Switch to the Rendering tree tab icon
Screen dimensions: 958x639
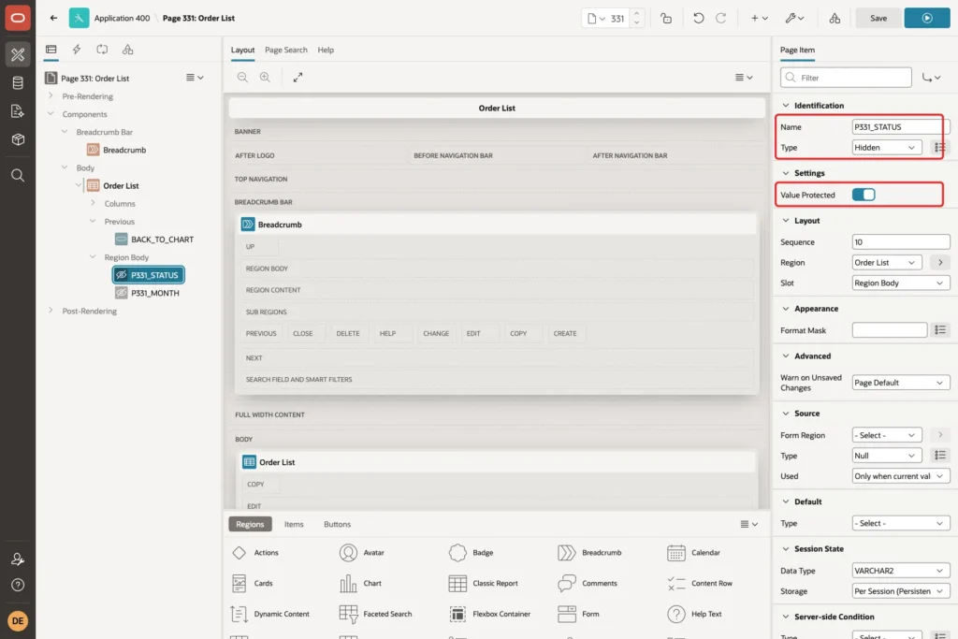[51, 50]
